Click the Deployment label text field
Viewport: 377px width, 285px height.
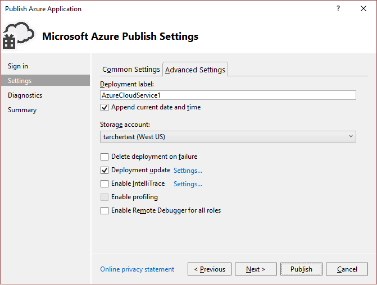(x=228, y=95)
